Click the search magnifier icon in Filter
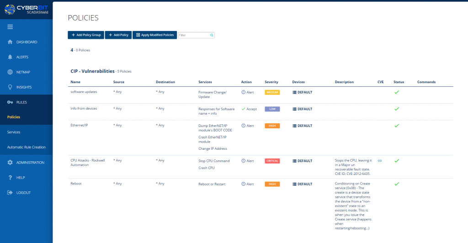 pyautogui.click(x=212, y=35)
